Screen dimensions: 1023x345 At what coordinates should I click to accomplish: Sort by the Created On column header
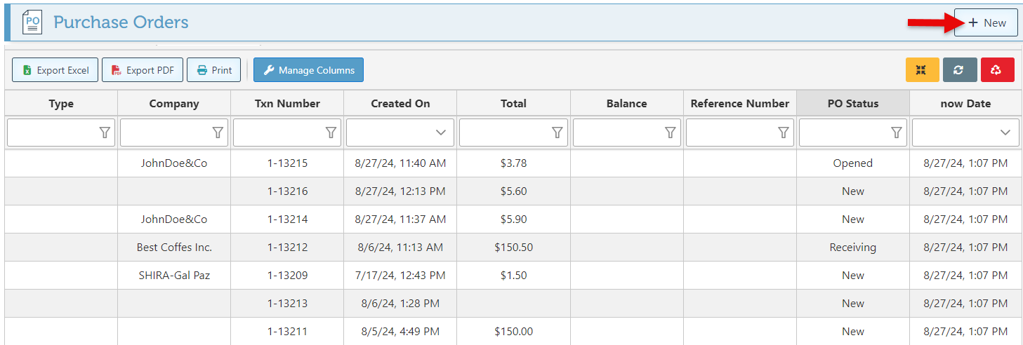coord(400,103)
